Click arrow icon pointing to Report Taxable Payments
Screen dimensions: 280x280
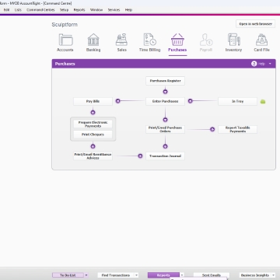click(212, 129)
